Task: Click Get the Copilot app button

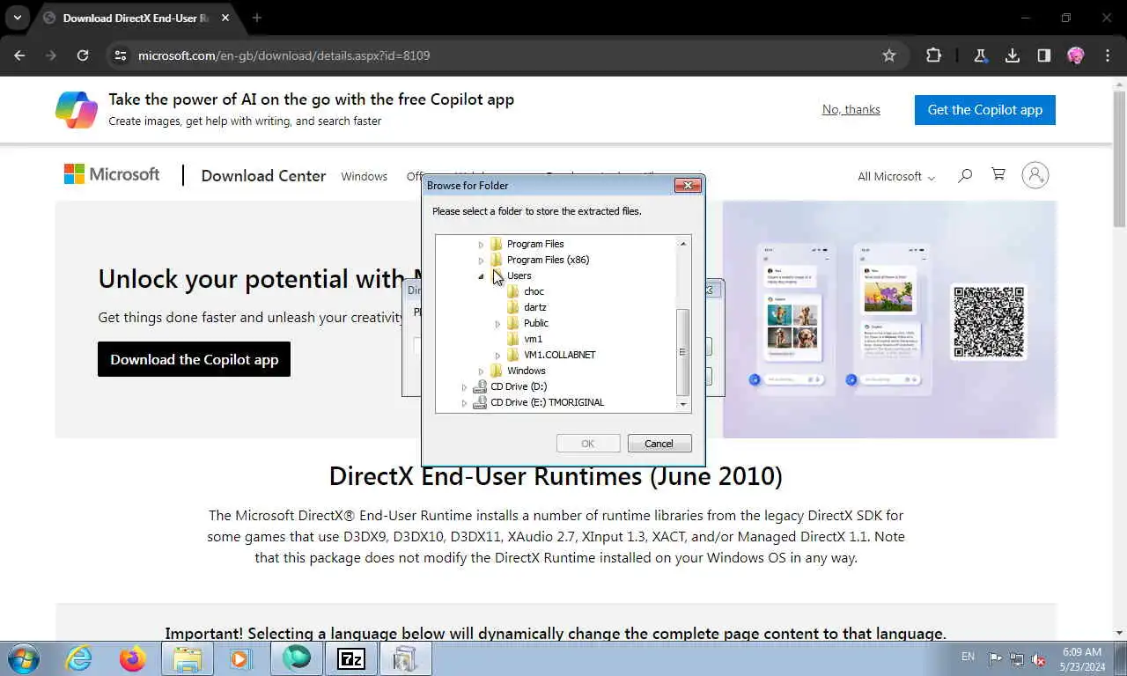Action: click(x=984, y=110)
